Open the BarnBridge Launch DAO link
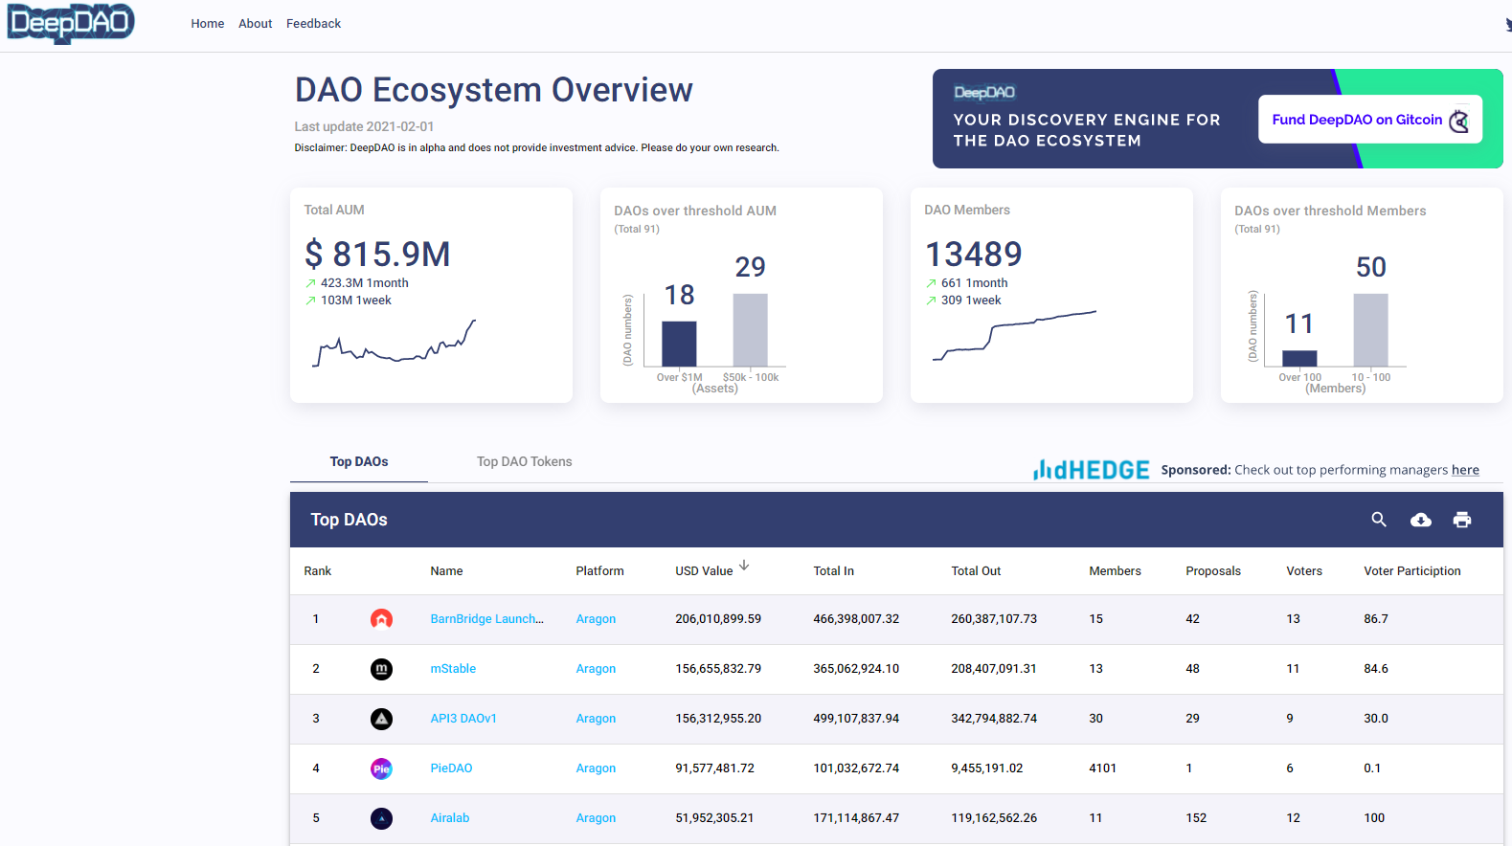 point(486,619)
